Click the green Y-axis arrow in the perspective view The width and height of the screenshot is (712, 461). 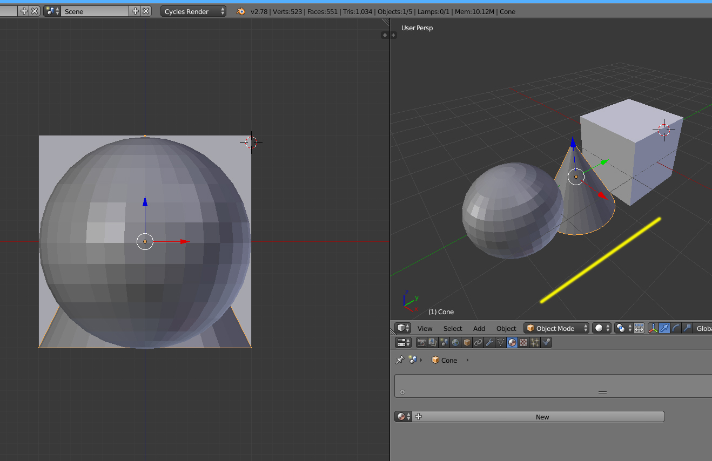[603, 161]
